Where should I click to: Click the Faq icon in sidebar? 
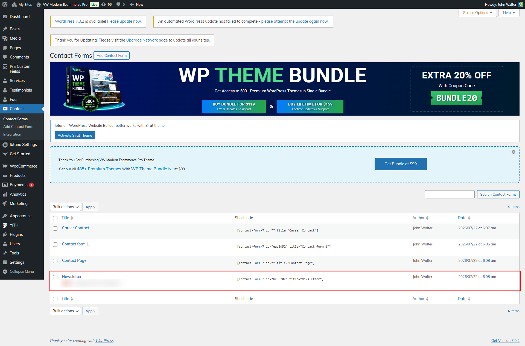pyautogui.click(x=5, y=99)
